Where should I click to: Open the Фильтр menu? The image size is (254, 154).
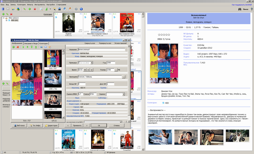(x=30, y=5)
